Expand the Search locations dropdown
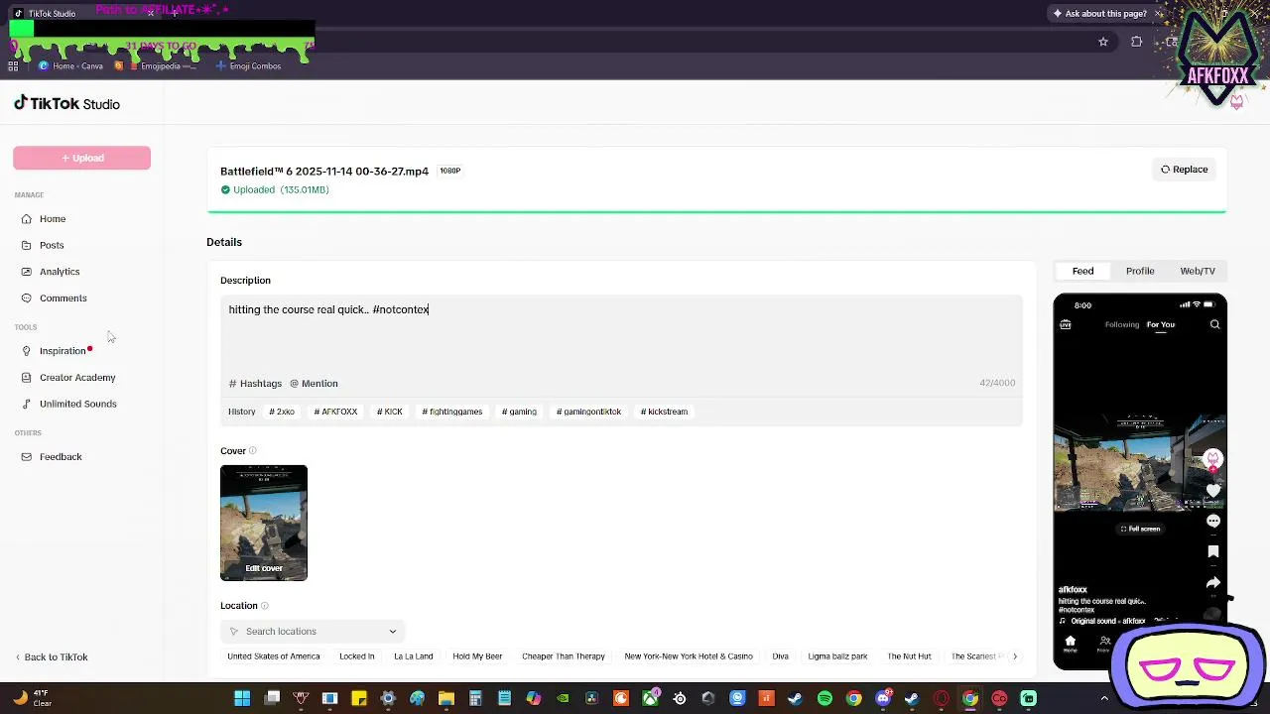 pyautogui.click(x=313, y=632)
